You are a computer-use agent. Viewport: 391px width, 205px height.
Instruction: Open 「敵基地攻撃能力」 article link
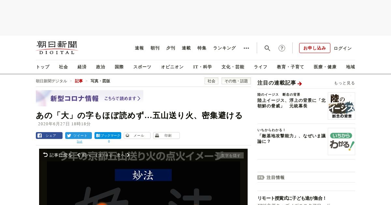click(x=292, y=139)
